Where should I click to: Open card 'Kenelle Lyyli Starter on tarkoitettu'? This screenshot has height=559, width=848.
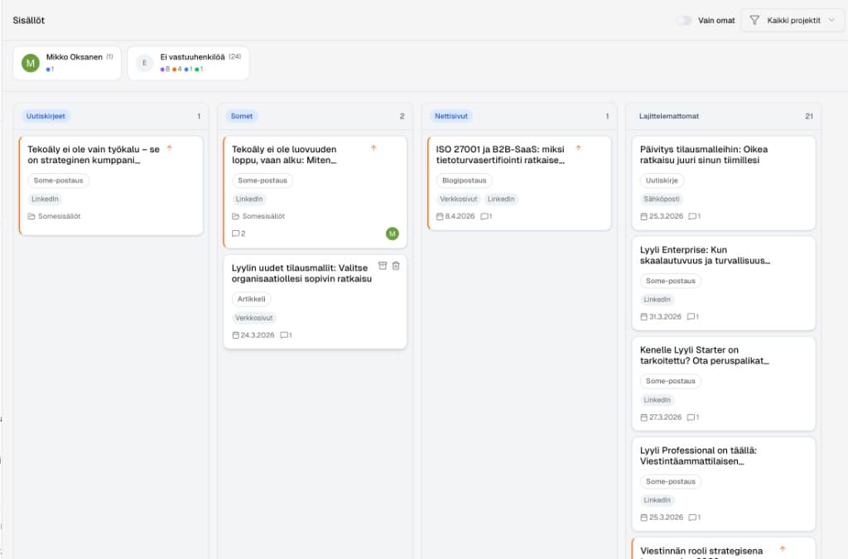pyautogui.click(x=724, y=383)
